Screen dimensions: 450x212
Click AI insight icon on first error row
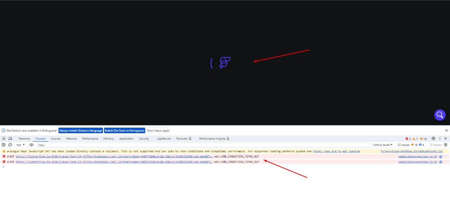coord(441,156)
